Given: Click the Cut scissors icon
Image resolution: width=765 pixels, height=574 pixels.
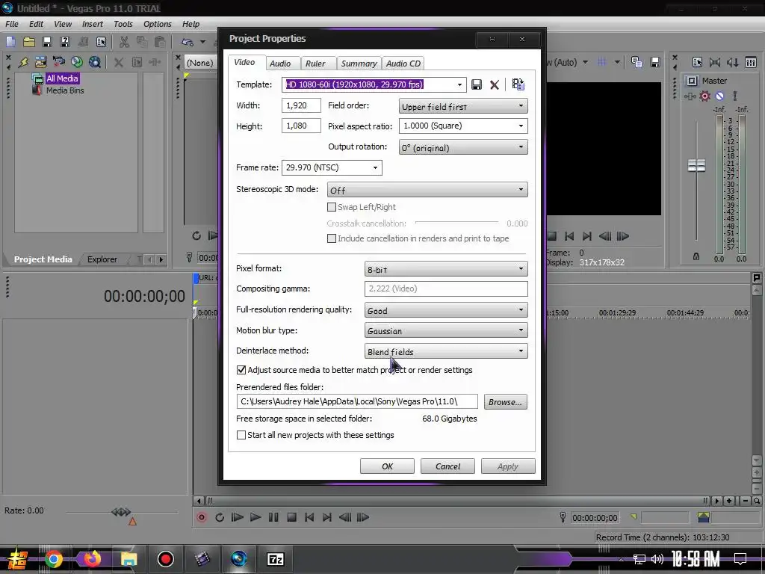Looking at the screenshot, I should tap(125, 42).
